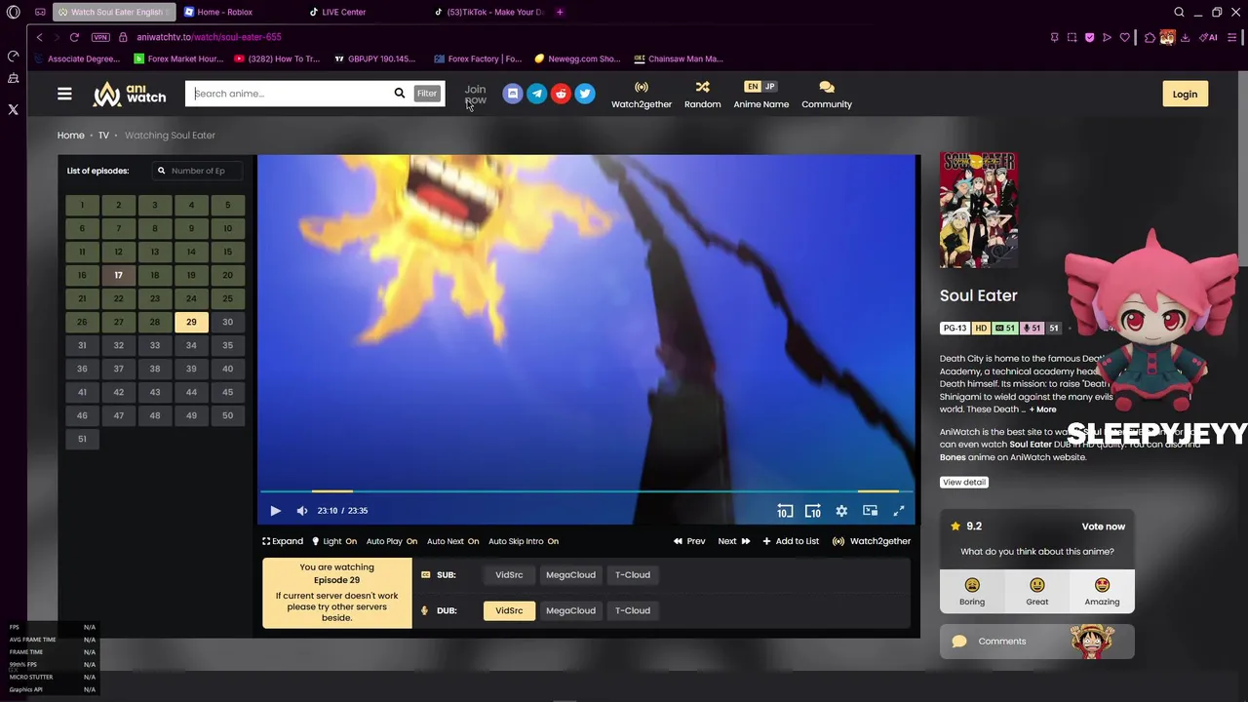Open the X sidebar icon in browser
This screenshot has height=702, width=1248.
(x=13, y=109)
